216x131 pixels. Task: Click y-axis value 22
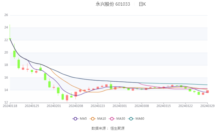pos(6,40)
